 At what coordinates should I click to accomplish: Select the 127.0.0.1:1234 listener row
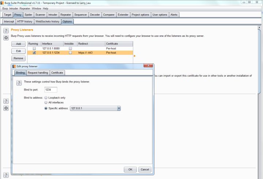(x=80, y=52)
